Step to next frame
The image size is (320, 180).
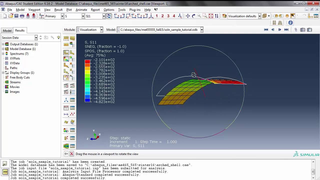[279, 29]
